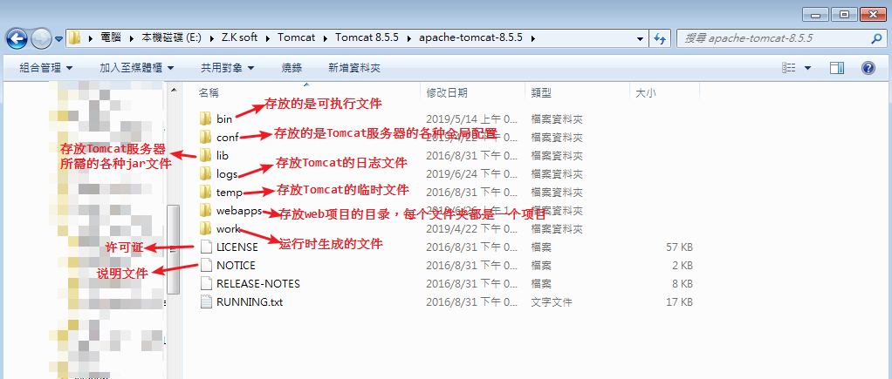This screenshot has width=892, height=379.
Task: Select the LICENSE file icon
Action: click(x=205, y=247)
